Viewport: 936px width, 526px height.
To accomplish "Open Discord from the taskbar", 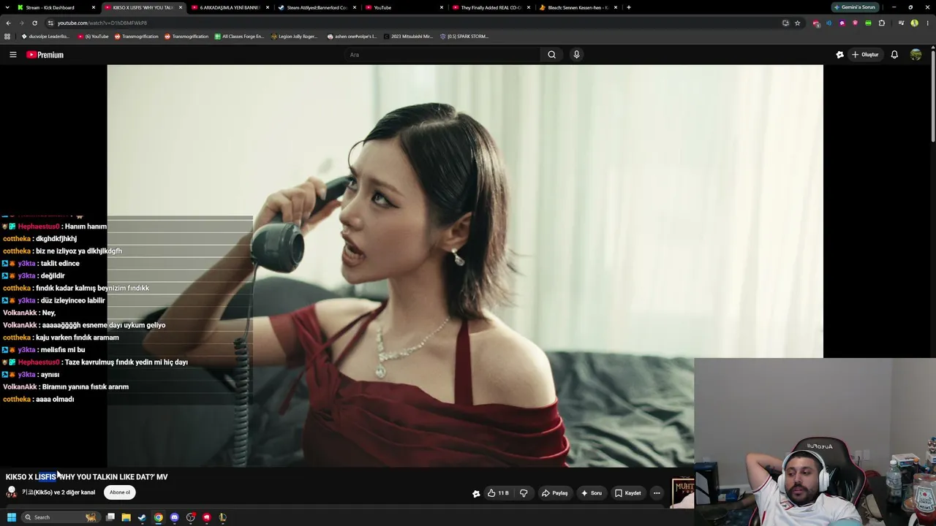I will [x=174, y=517].
